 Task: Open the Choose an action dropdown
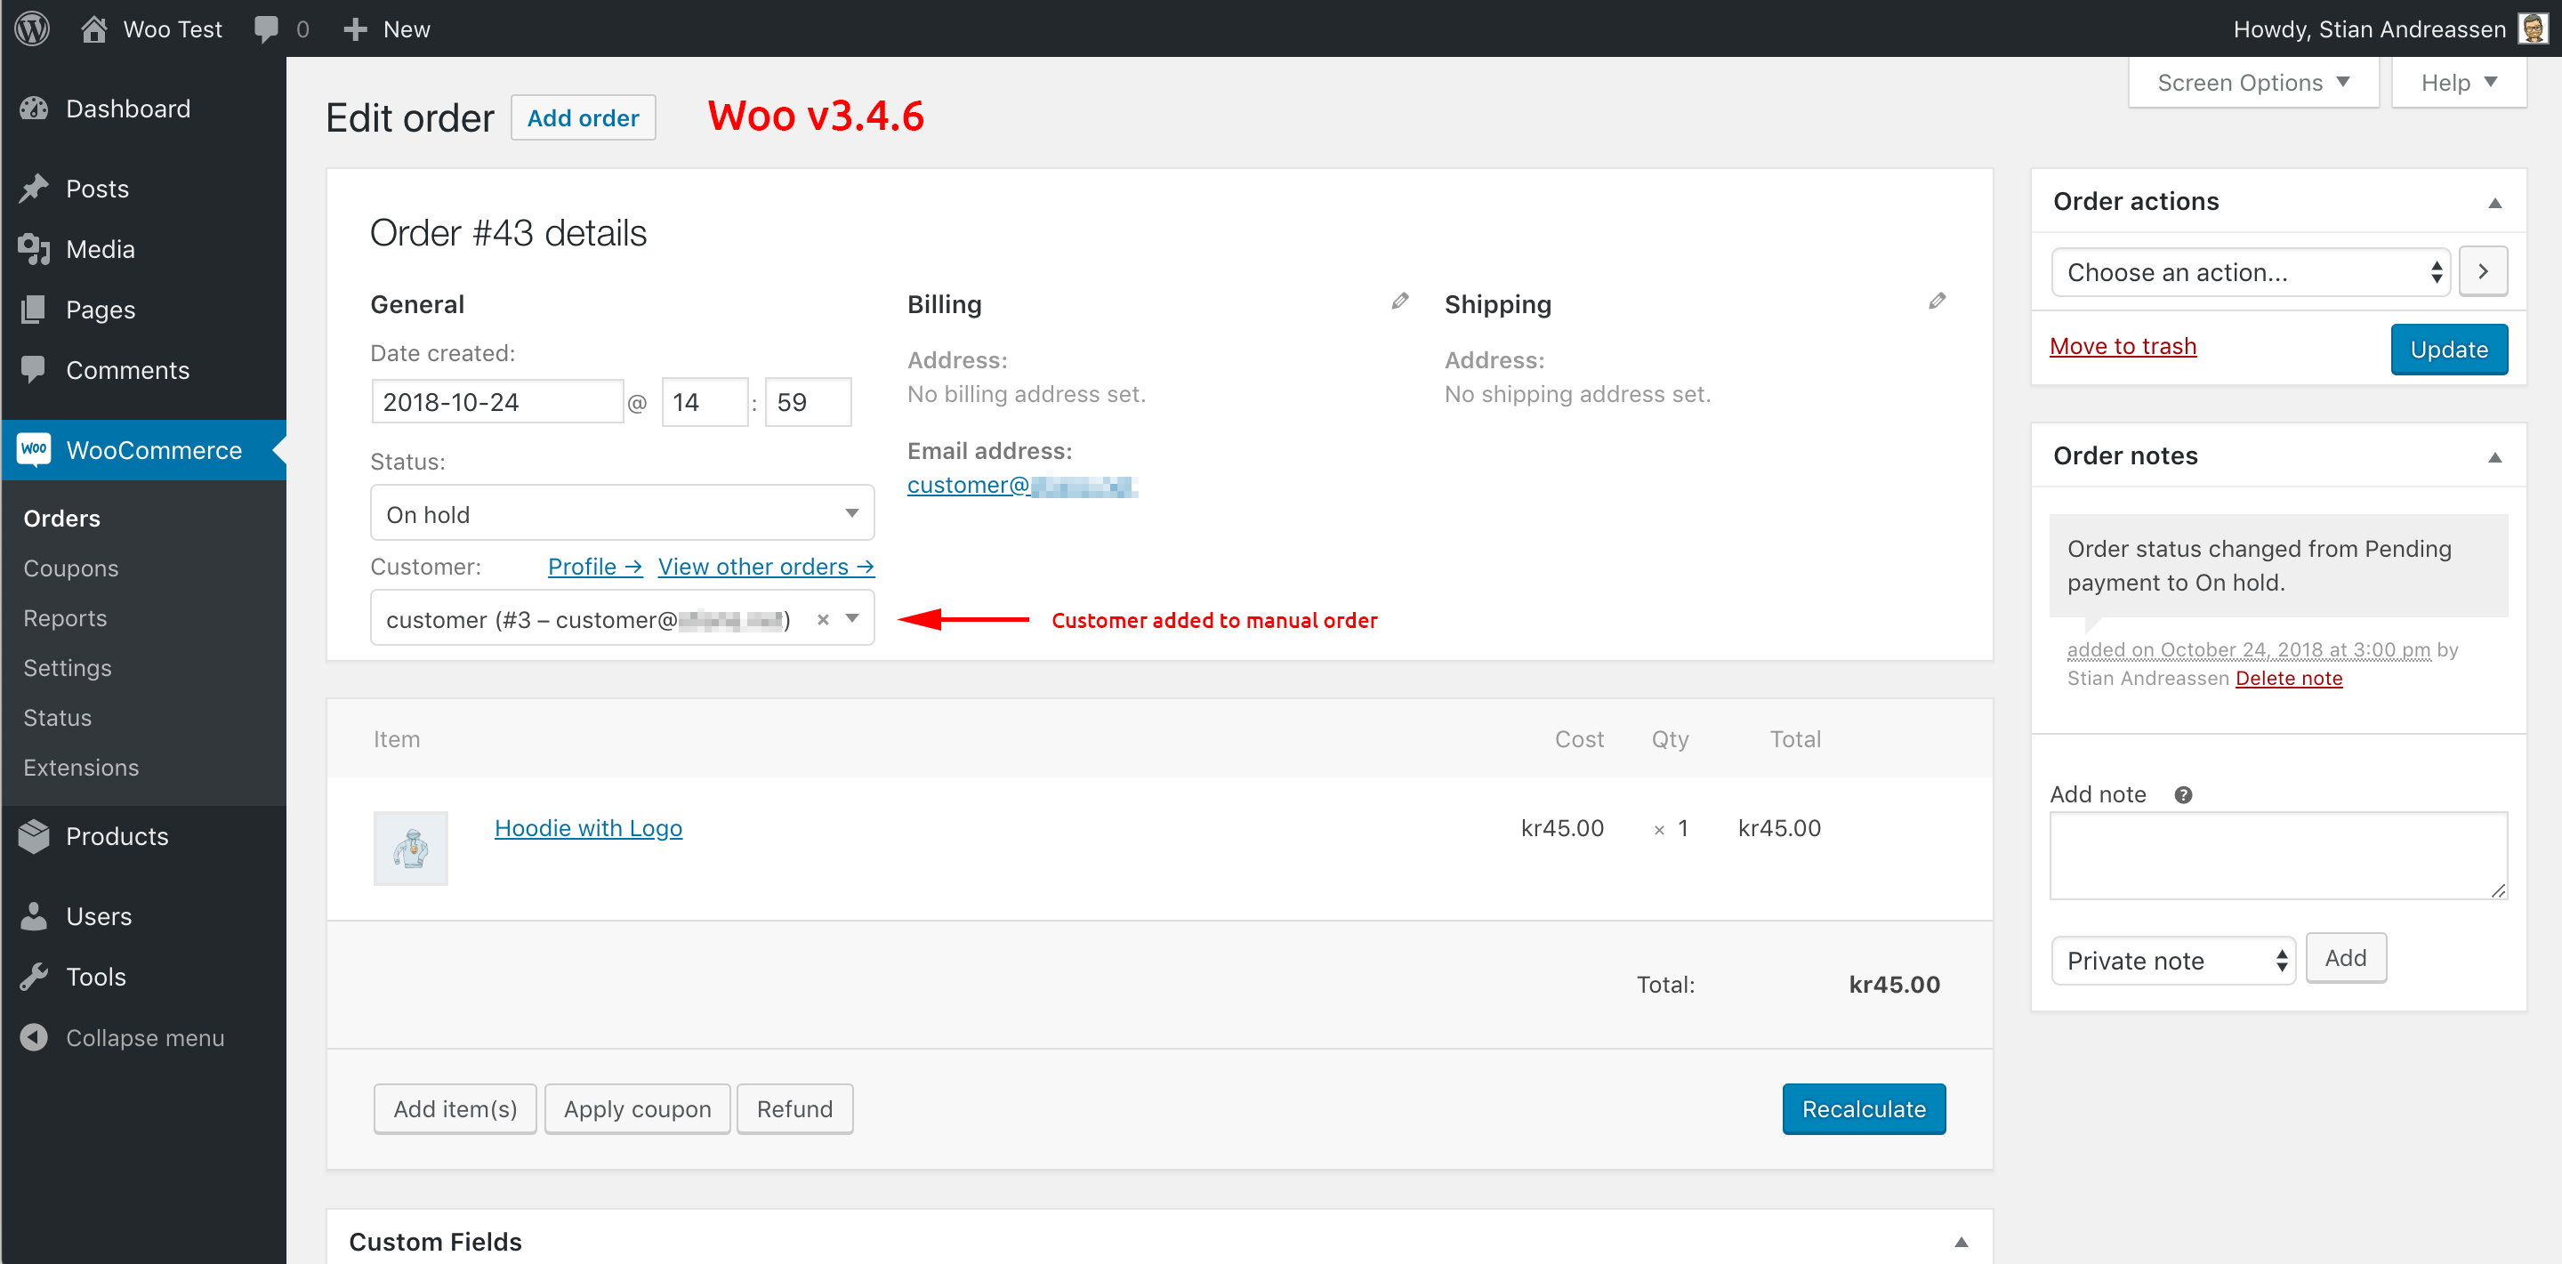2251,271
